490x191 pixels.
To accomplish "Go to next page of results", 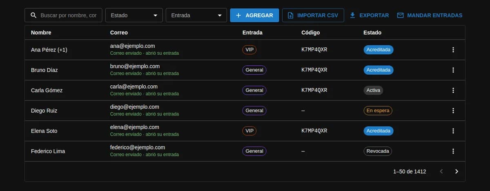I will pos(457,171).
